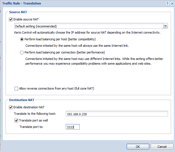Cancel the translation changes

[162, 147]
